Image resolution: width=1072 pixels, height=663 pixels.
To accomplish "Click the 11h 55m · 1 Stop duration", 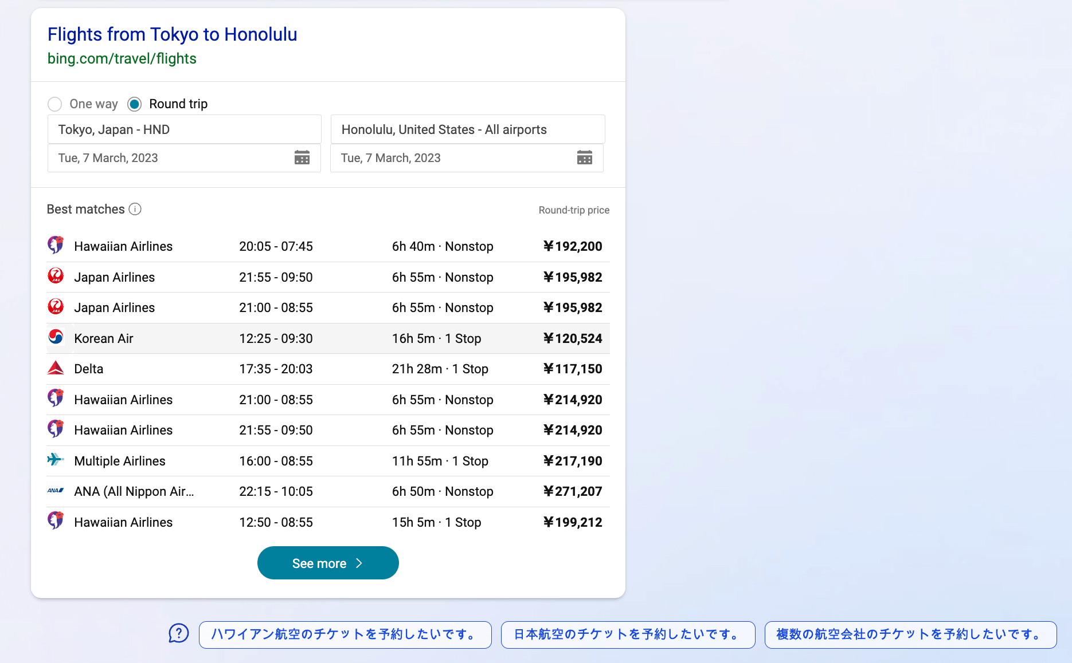I will coord(440,461).
